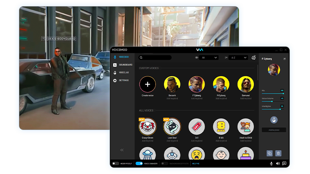Open the Voicelab tab

coord(122,73)
